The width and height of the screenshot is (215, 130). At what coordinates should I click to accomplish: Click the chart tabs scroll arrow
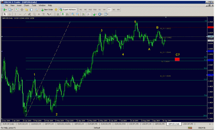click(x=210, y=124)
